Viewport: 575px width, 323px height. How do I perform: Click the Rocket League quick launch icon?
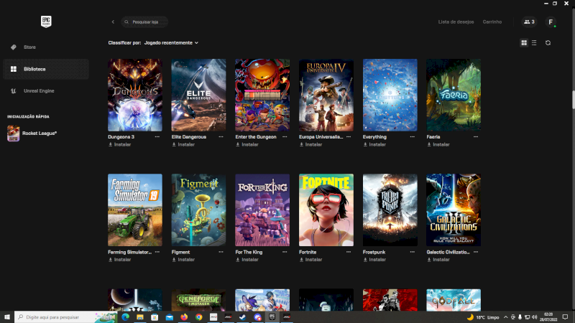coord(14,134)
